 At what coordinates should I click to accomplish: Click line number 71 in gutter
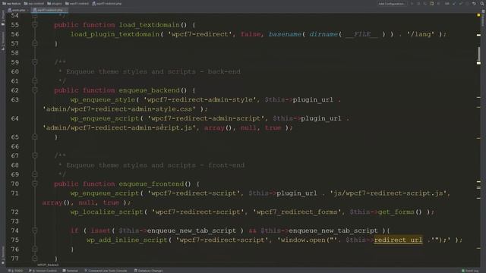click(14, 193)
